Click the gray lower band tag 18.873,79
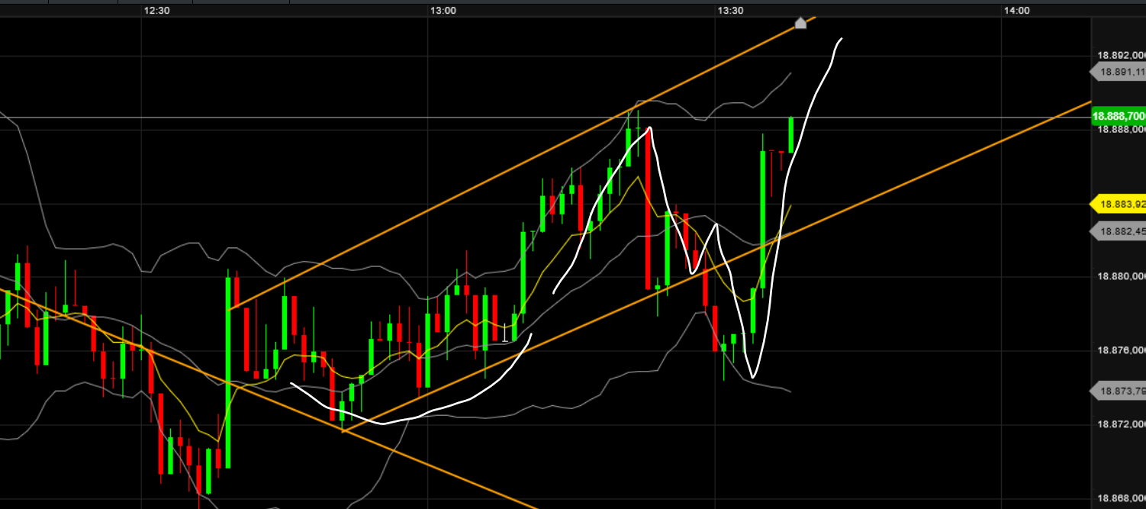The image size is (1146, 509). click(1119, 391)
